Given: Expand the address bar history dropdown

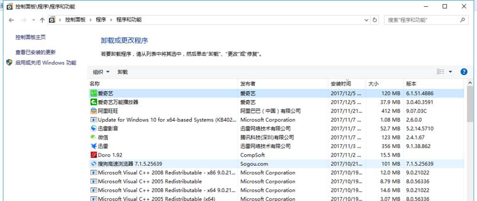Looking at the screenshot, I should pyautogui.click(x=365, y=20).
